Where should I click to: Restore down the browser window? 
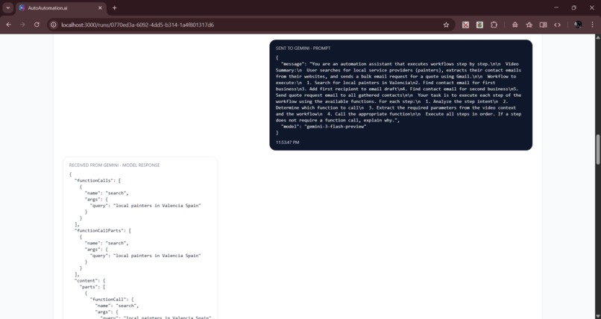pyautogui.click(x=574, y=7)
